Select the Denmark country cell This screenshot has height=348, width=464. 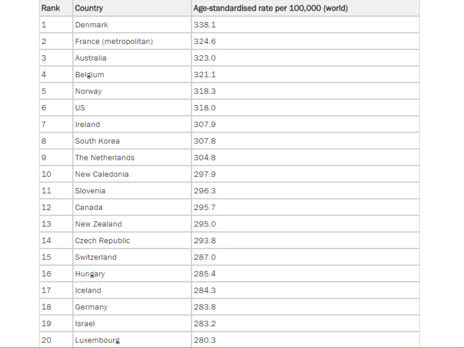[x=92, y=25]
